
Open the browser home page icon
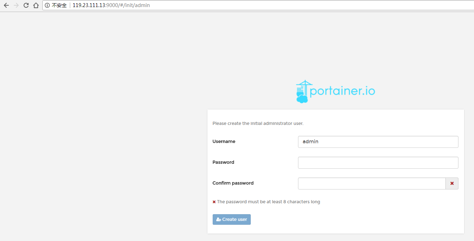click(x=36, y=5)
